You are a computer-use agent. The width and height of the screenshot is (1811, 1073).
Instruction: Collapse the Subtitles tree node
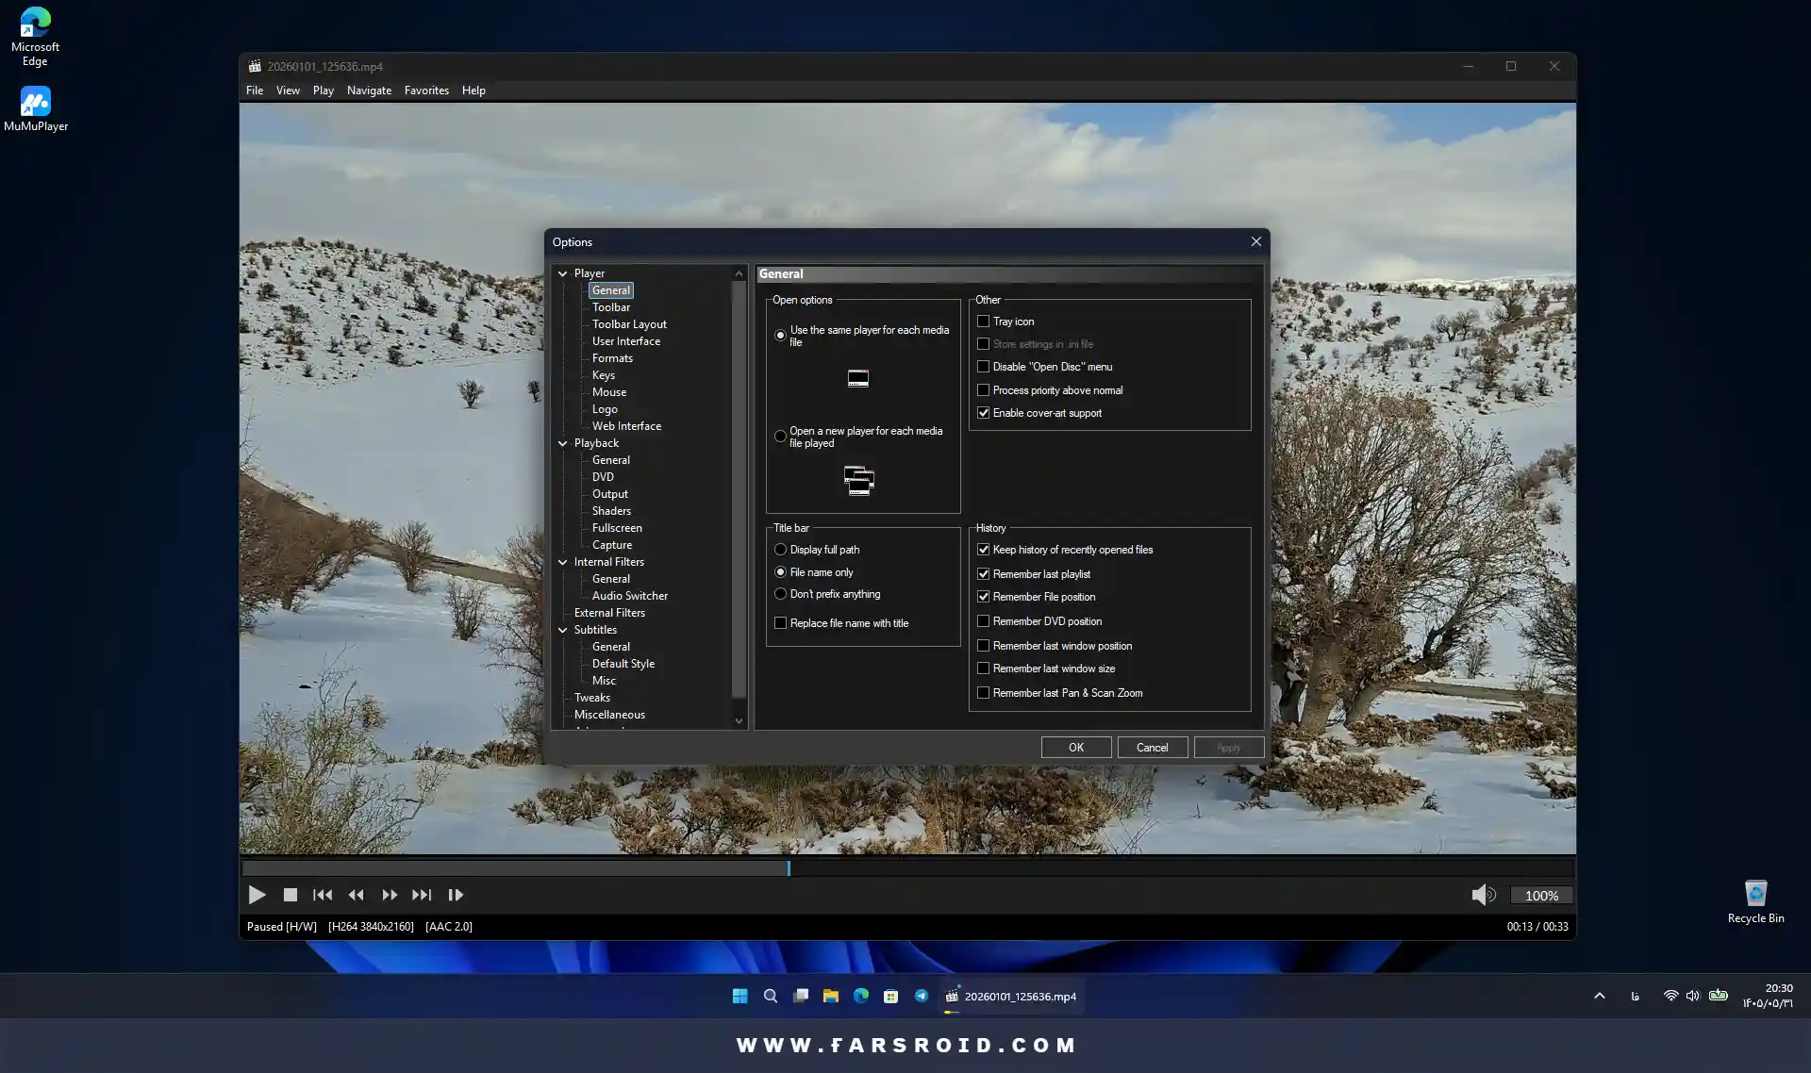point(563,630)
